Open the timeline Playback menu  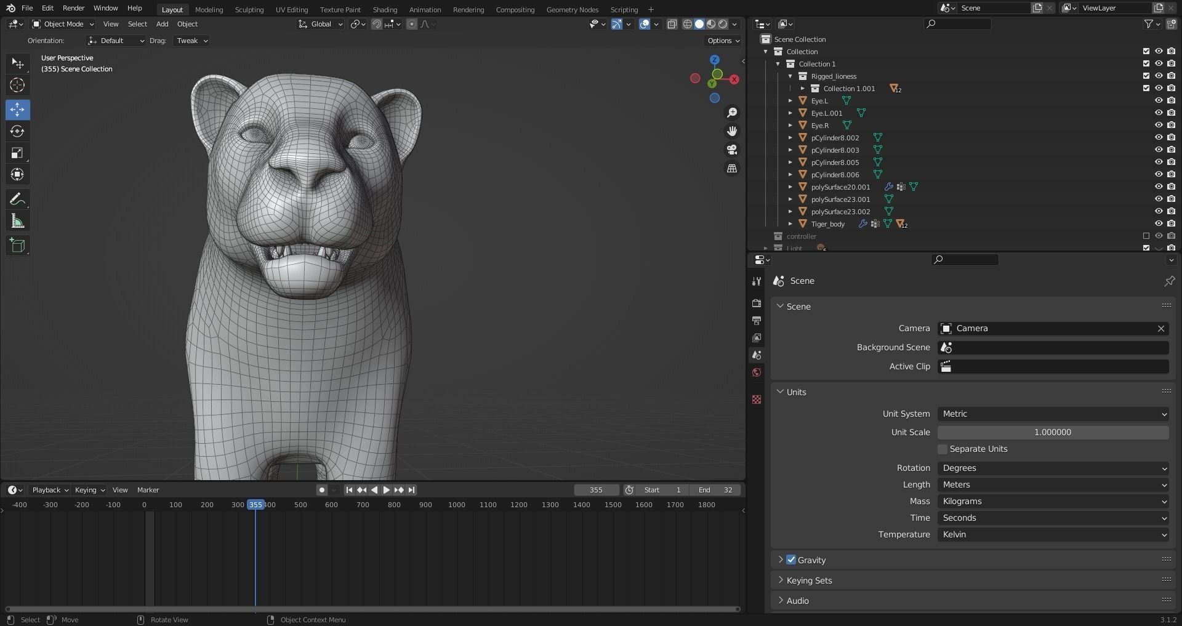50,490
